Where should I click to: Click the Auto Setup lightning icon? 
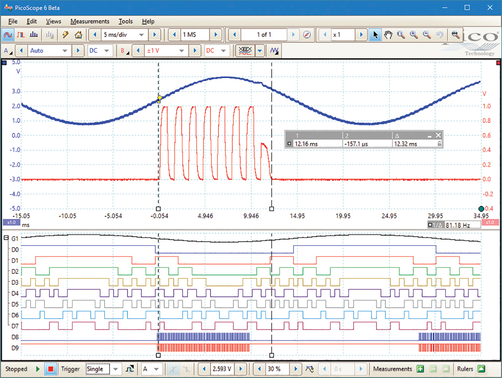(x=65, y=35)
